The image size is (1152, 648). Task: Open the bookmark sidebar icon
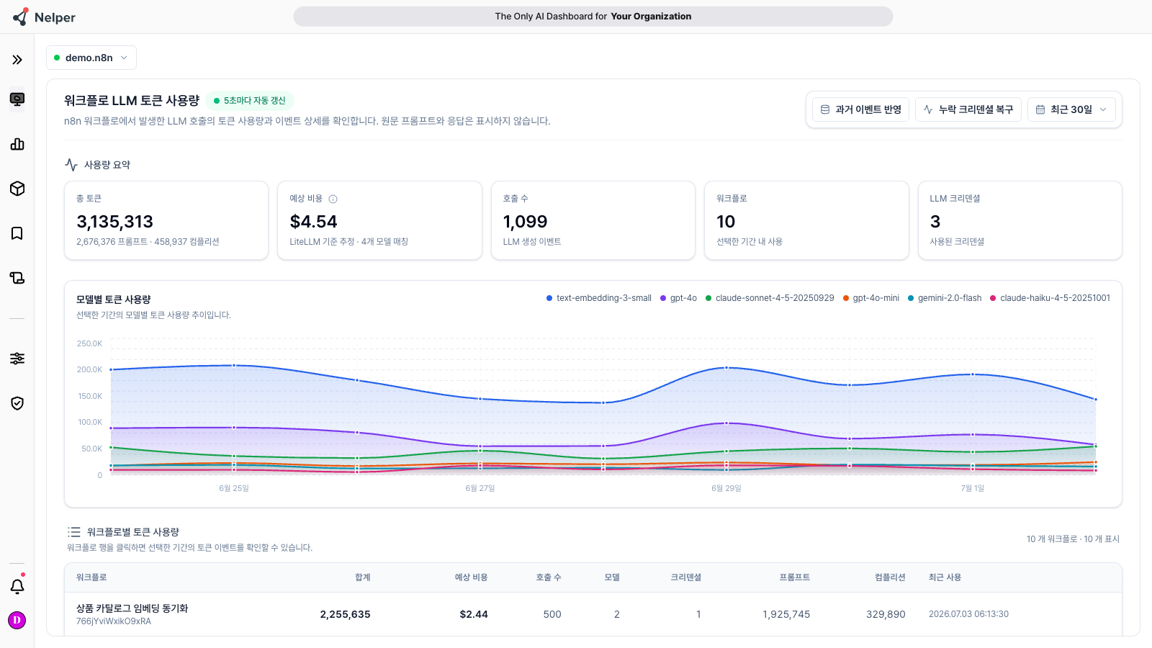click(x=17, y=233)
